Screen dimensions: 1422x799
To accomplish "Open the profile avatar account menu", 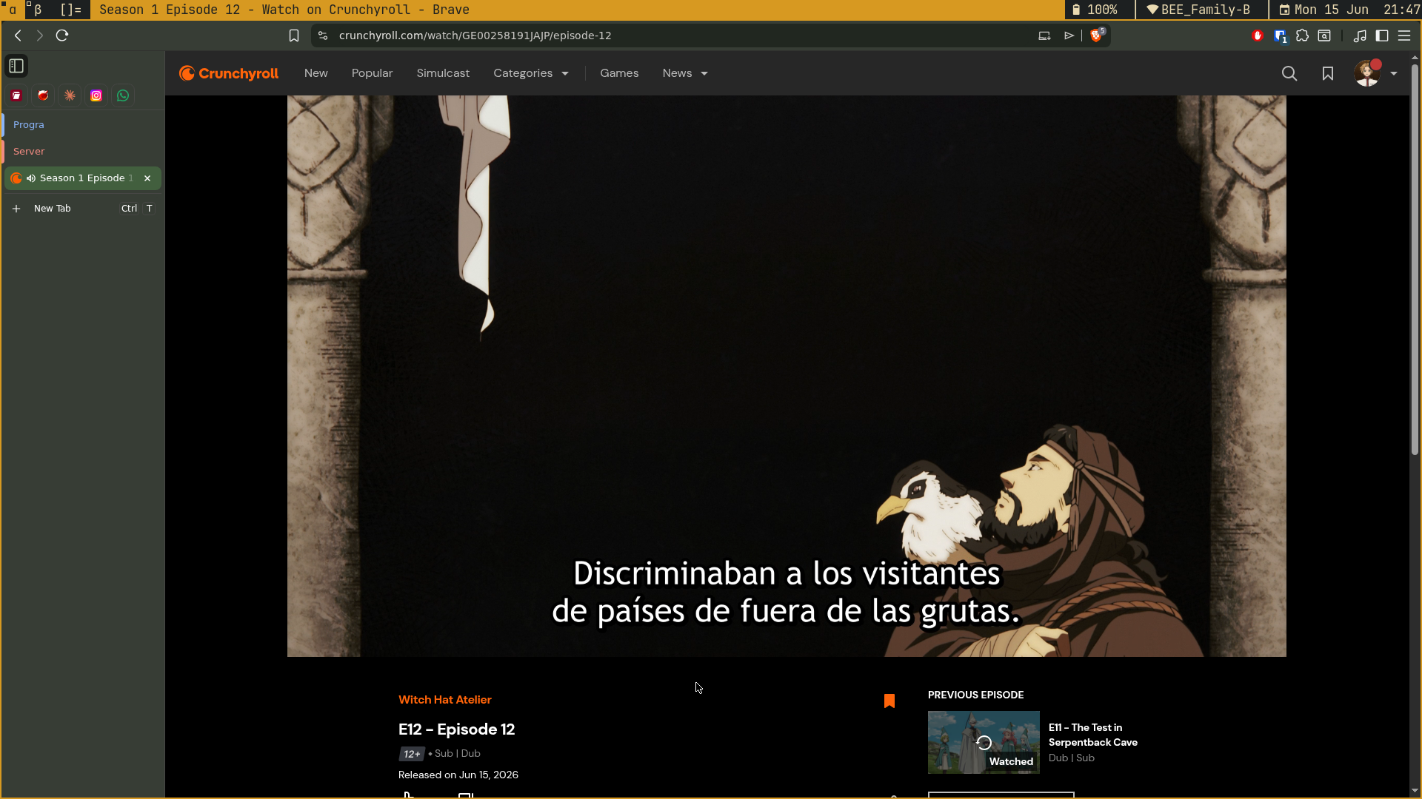I will (1375, 73).
